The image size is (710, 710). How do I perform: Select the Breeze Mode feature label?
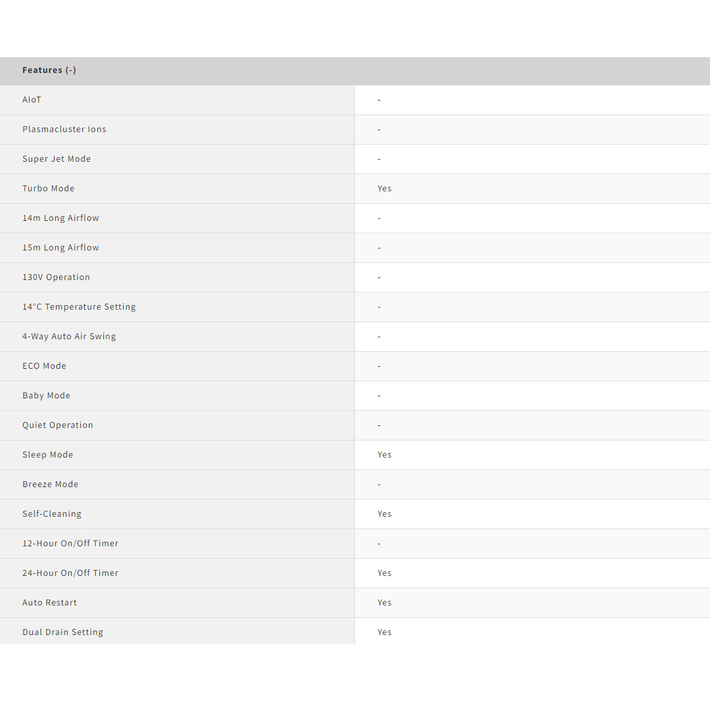coord(50,485)
